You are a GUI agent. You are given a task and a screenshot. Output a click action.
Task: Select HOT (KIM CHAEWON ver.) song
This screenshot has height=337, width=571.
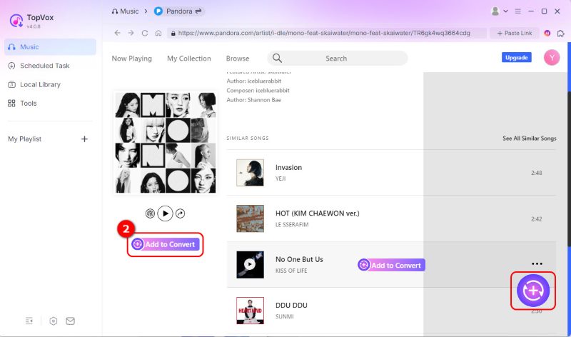tap(317, 213)
